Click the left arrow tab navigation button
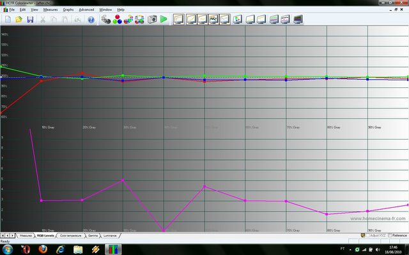Viewport: 409px width, 255px height. click(x=8, y=235)
